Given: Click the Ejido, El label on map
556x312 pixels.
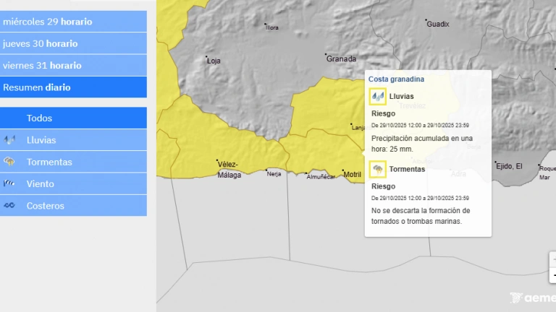Looking at the screenshot, I should (x=509, y=166).
